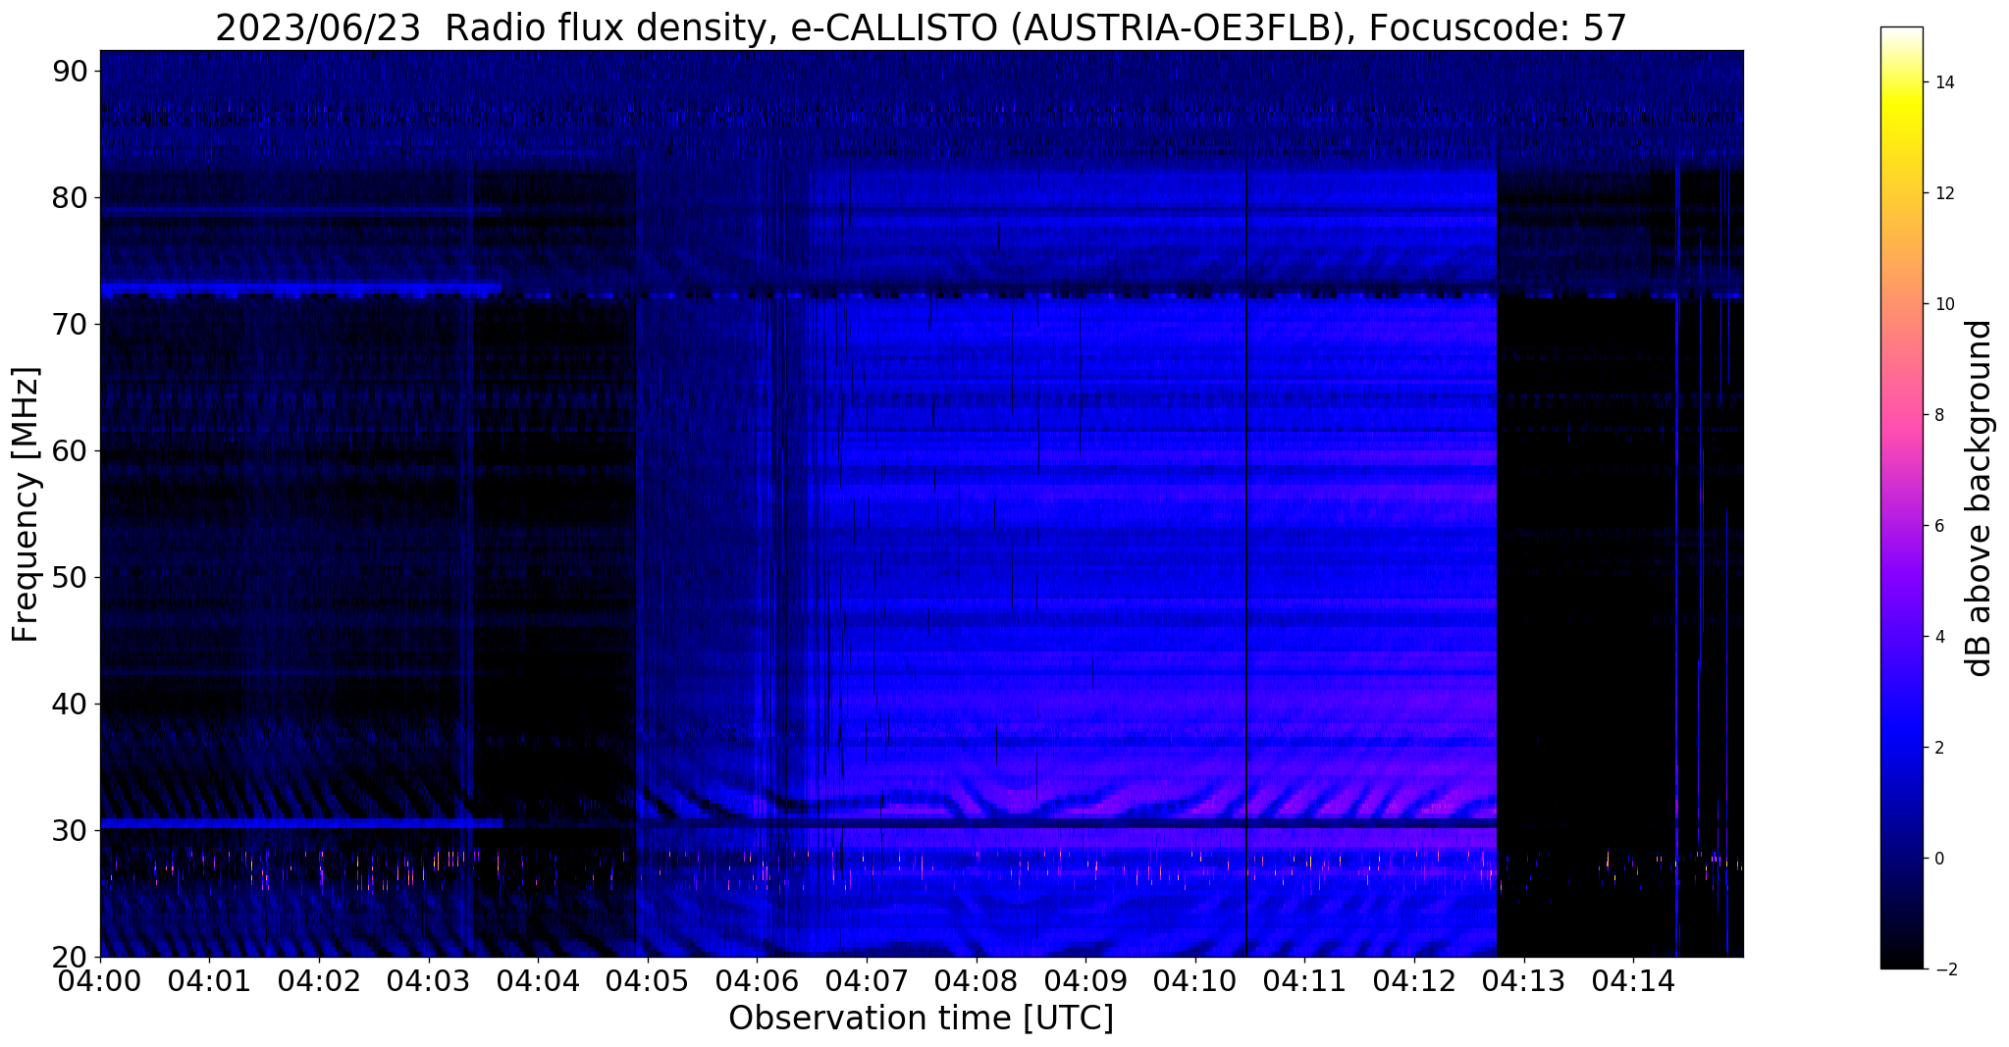Click the 04:11 time tick label
This screenshot has width=2009, height=1047.
click(x=1305, y=980)
